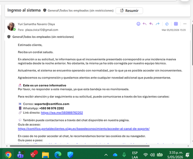193x159 pixels.
Task: Select WhatsApp number +593 98 976 2202
Action: [x=51, y=108]
